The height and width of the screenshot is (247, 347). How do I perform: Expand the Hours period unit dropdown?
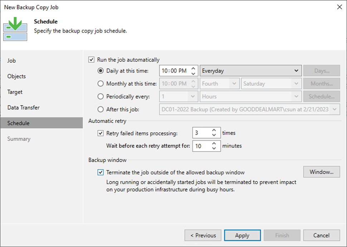tap(250, 96)
